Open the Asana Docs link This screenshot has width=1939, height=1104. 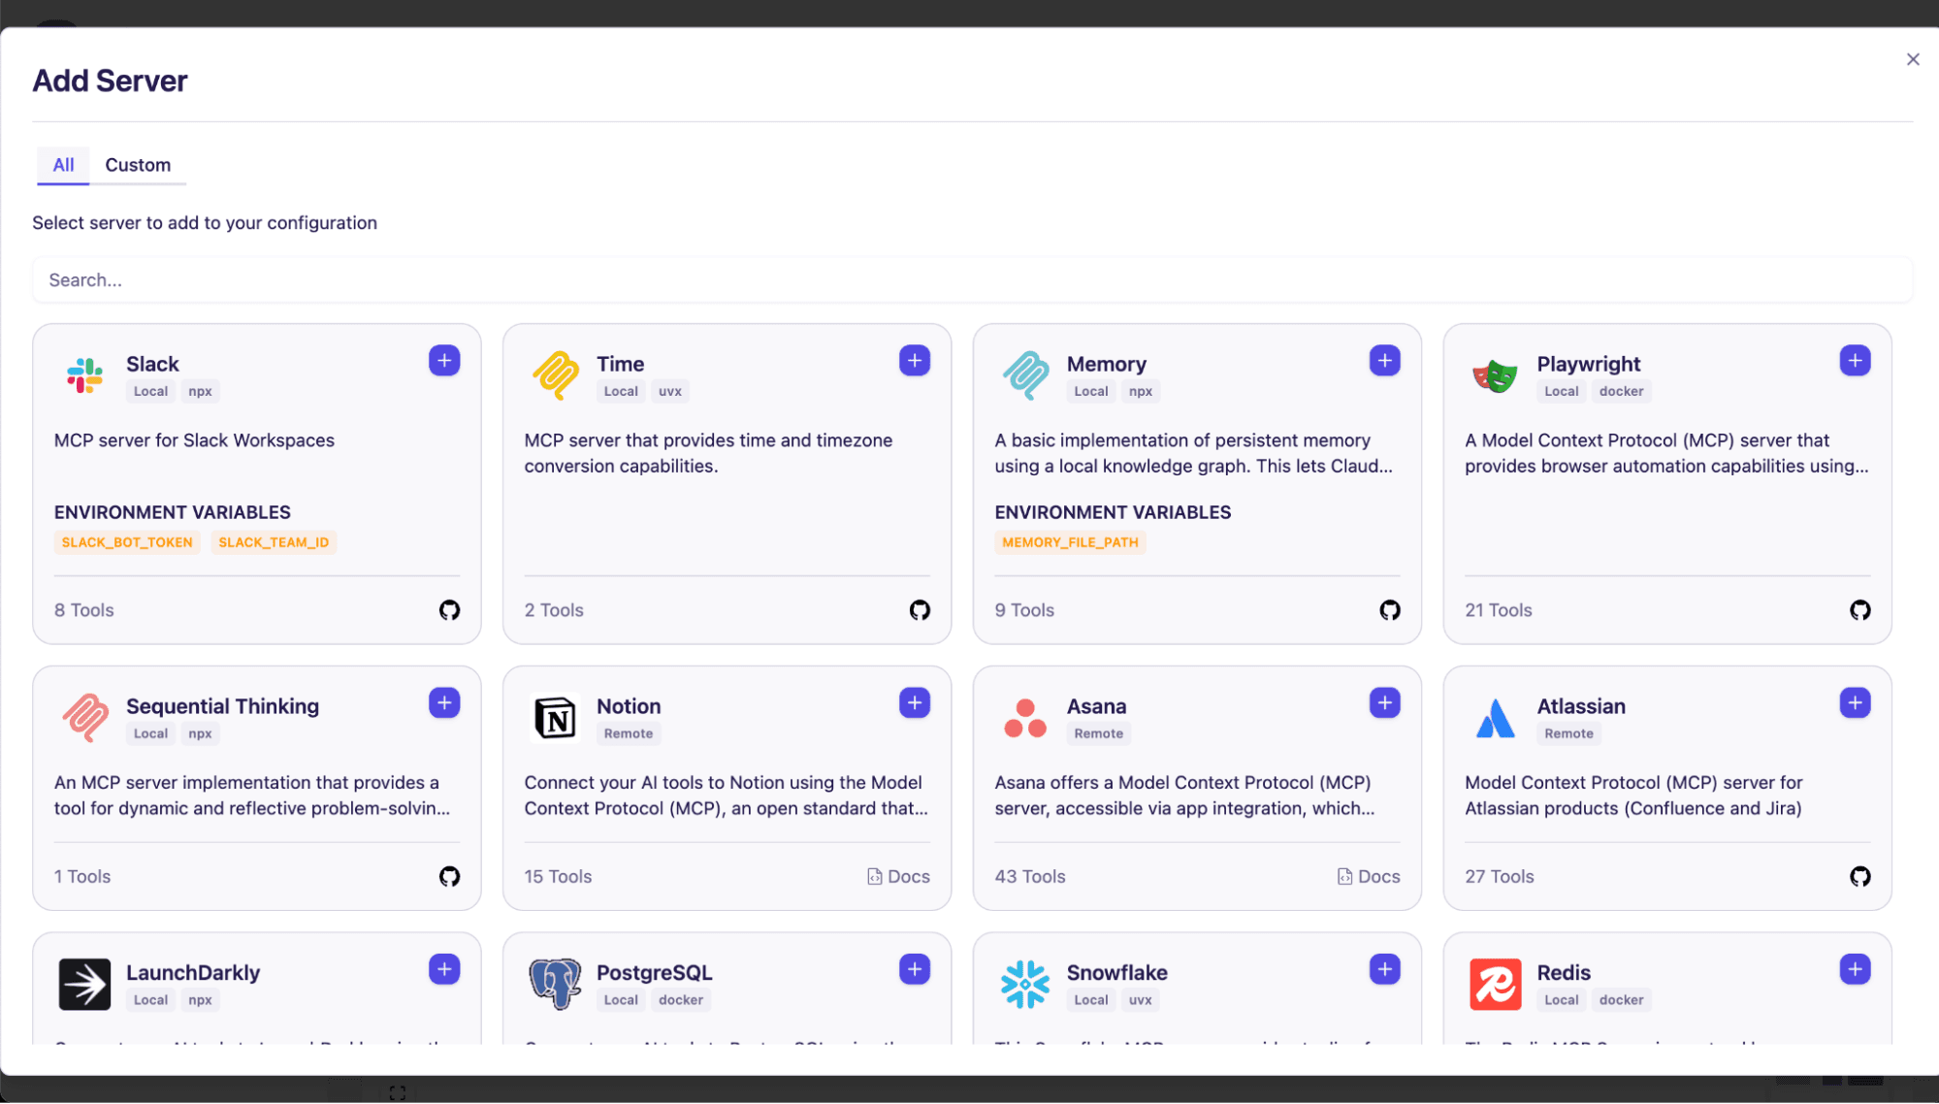(1369, 877)
